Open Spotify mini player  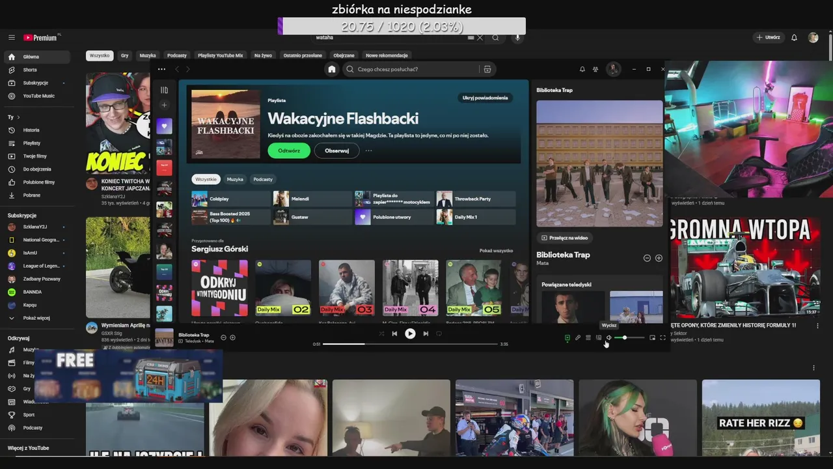(x=652, y=337)
